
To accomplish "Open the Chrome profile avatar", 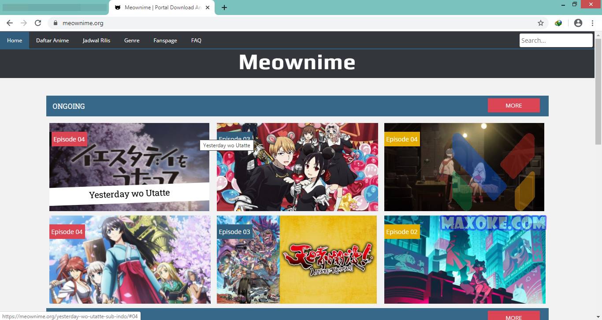I will point(578,23).
